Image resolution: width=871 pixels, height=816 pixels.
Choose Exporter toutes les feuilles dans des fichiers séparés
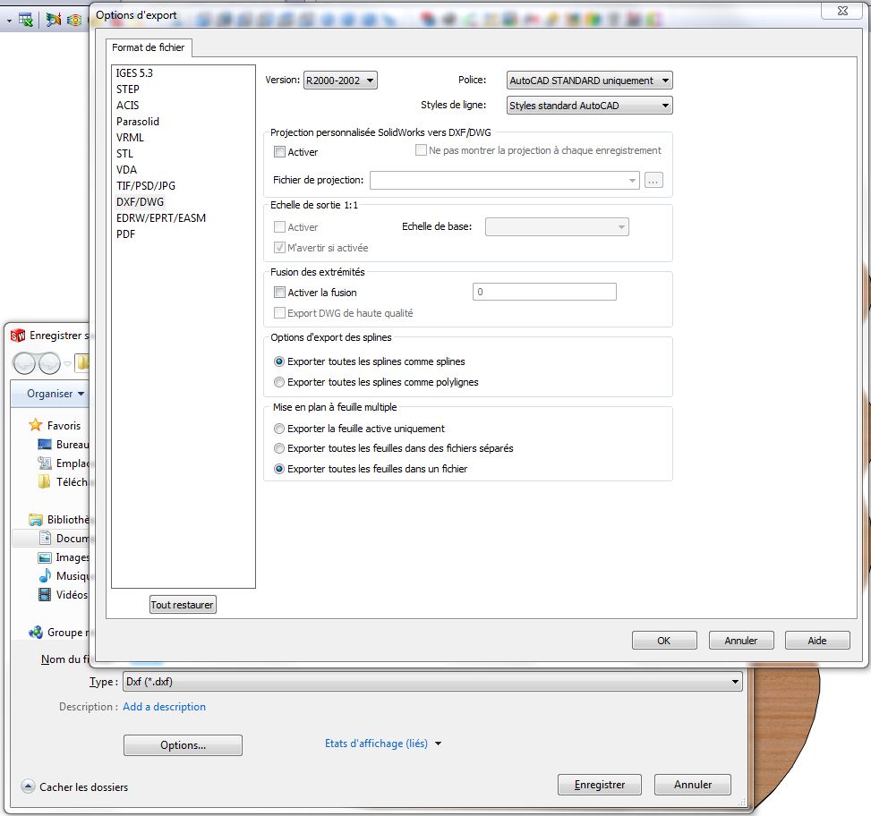279,448
